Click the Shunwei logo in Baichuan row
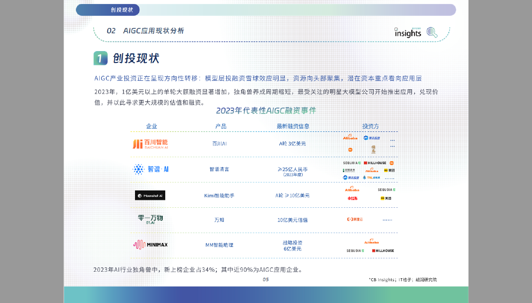 [x=374, y=149]
